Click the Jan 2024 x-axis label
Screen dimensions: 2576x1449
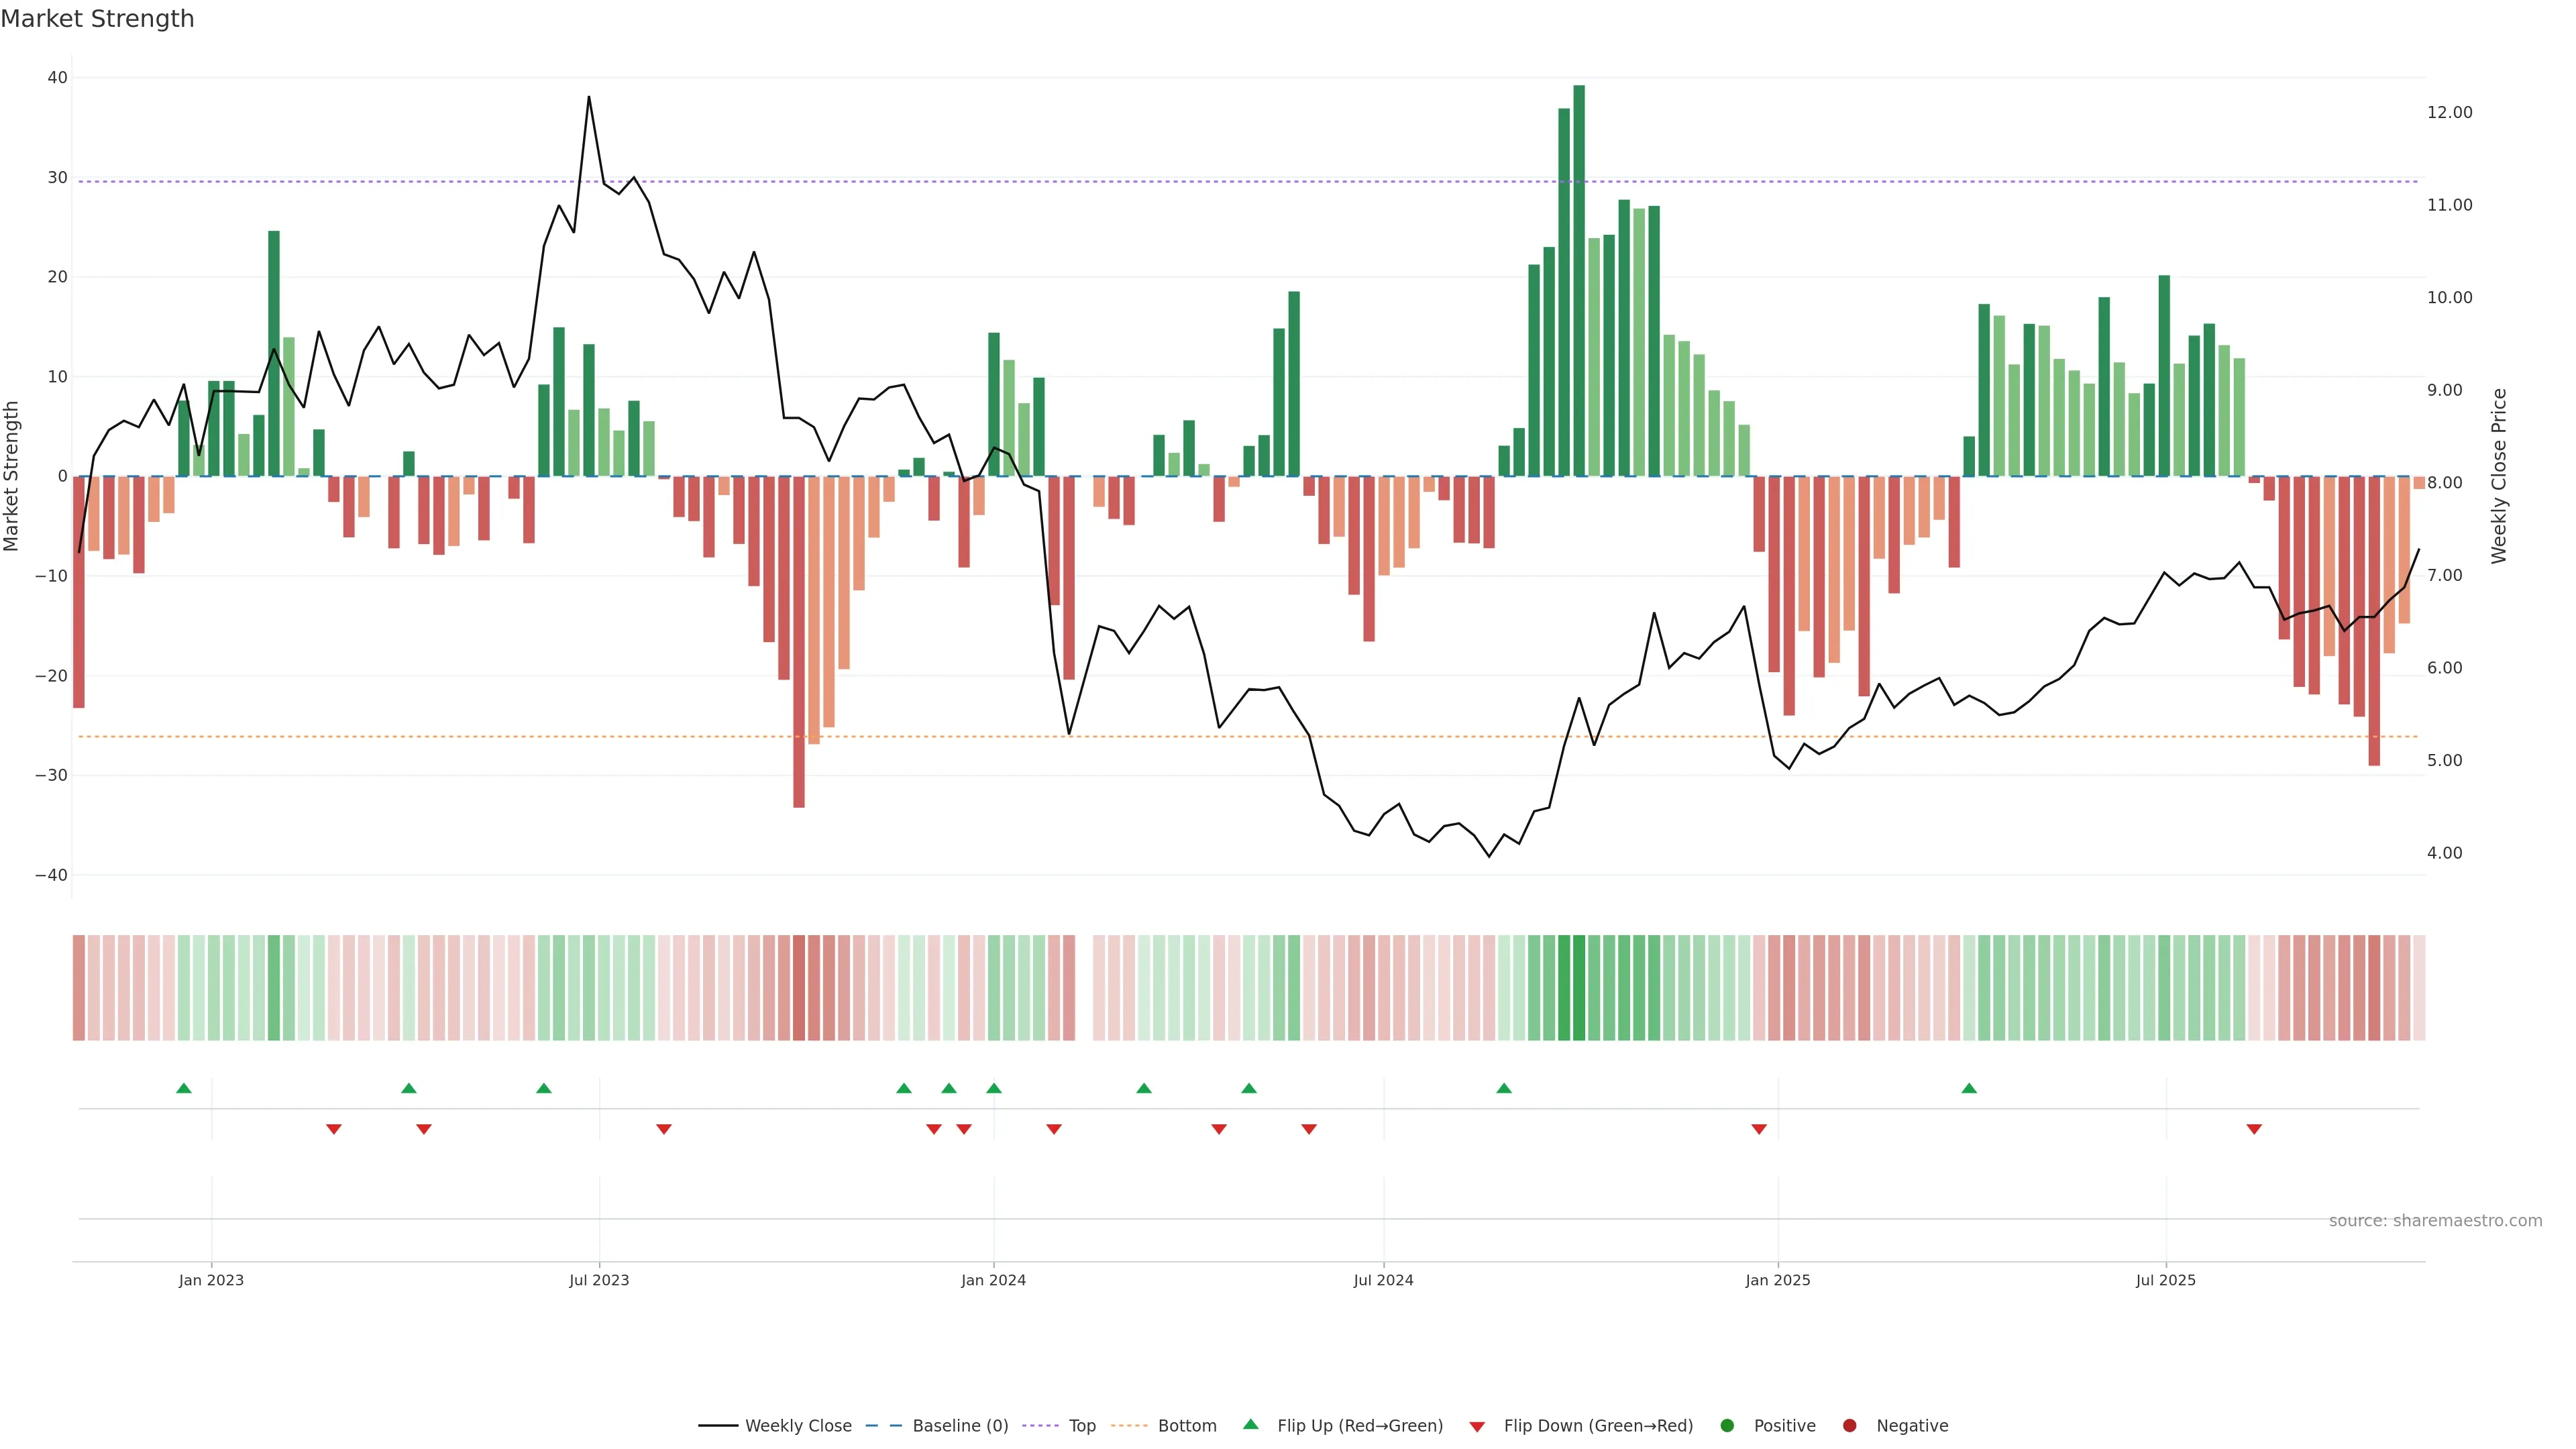pos(993,1280)
